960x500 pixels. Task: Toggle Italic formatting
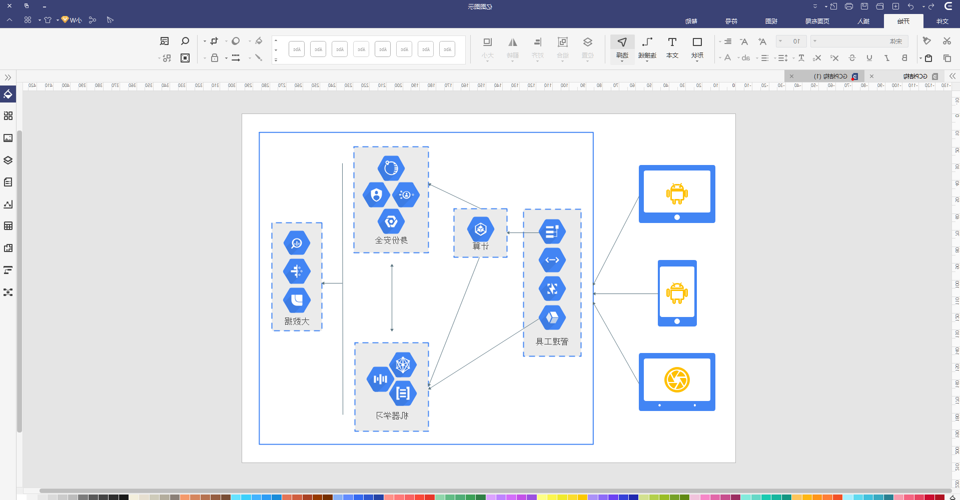click(887, 58)
